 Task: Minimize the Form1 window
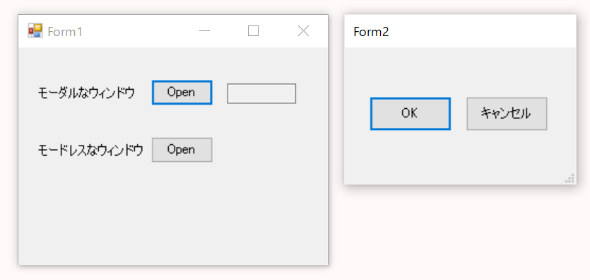(204, 31)
